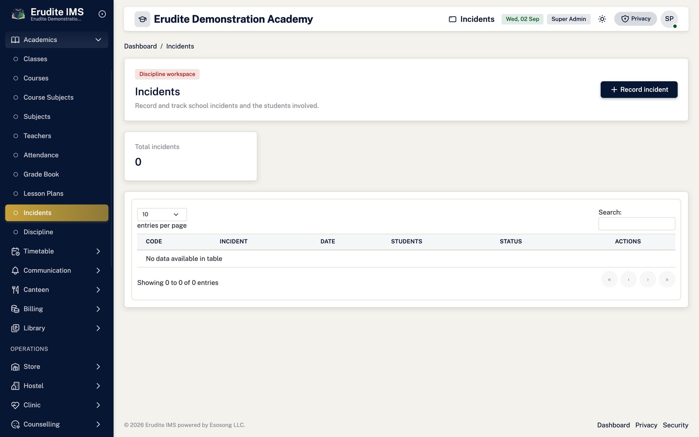
Task: Click the Wed, 02 Sep date badge
Action: pos(523,19)
